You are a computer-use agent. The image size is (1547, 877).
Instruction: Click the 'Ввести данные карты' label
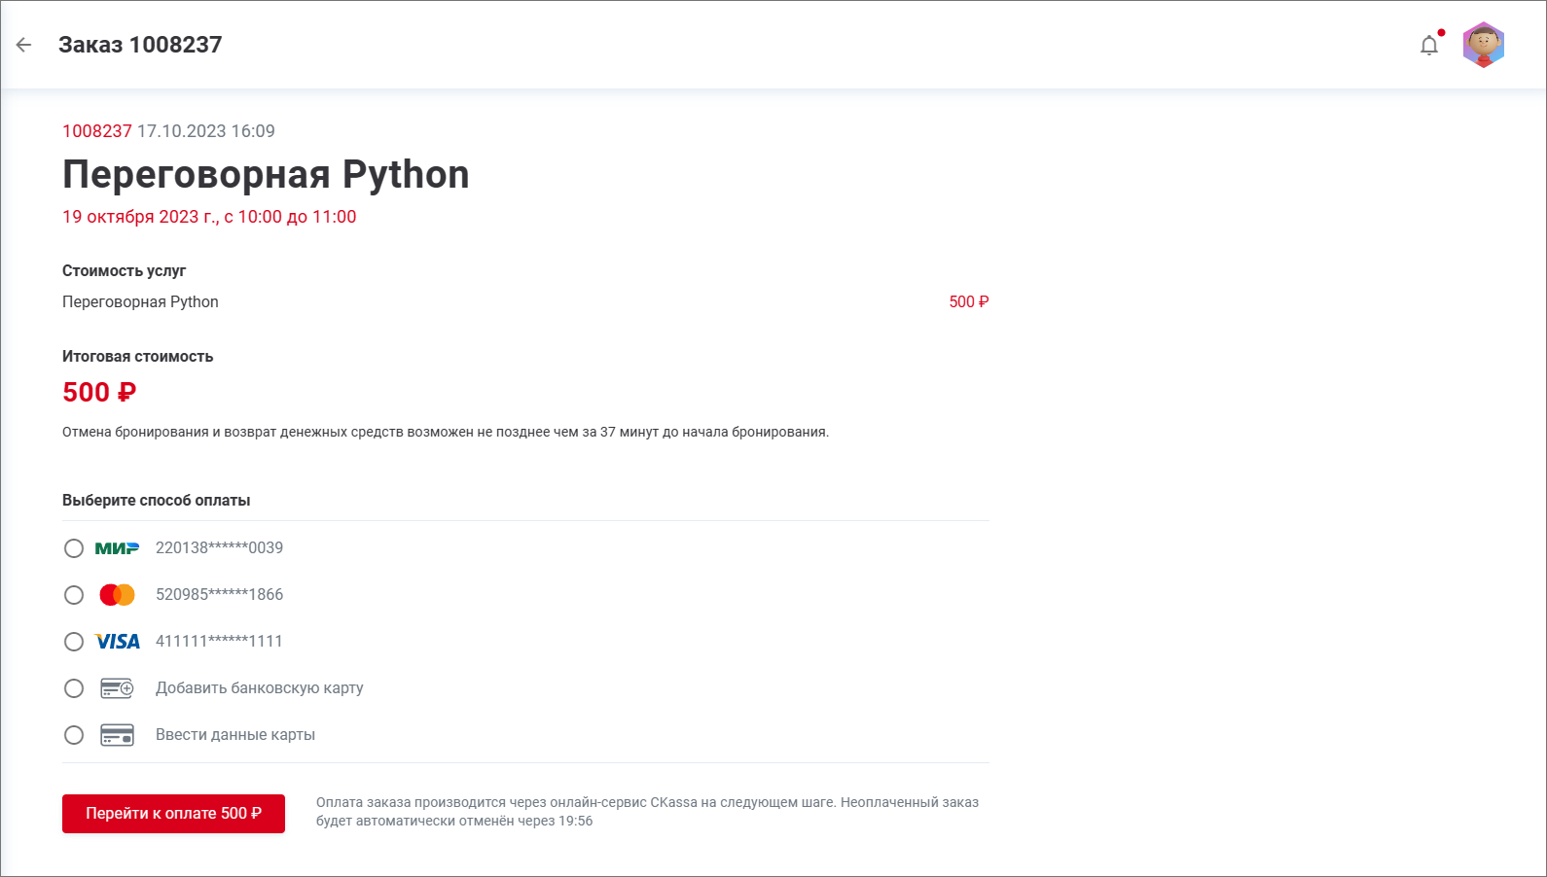(234, 735)
